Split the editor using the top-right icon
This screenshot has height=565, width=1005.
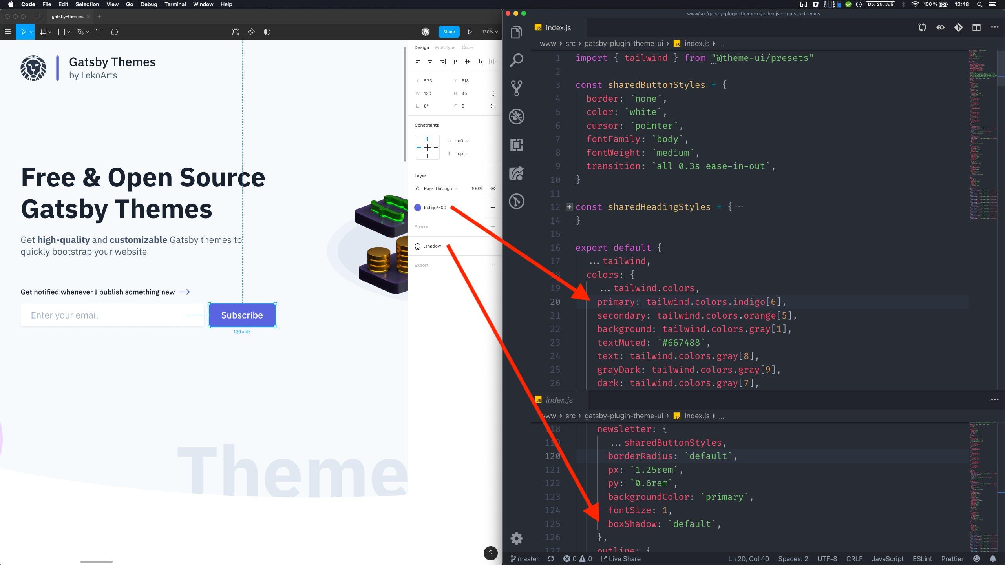[x=976, y=27]
